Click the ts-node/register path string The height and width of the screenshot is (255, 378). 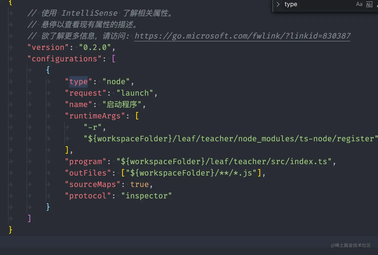[x=231, y=139]
